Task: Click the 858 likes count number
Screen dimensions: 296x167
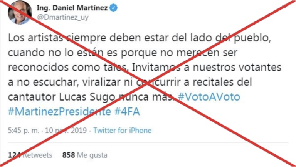Action: pyautogui.click(x=69, y=155)
